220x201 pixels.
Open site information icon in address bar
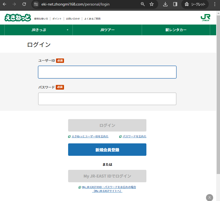pos(36,4)
